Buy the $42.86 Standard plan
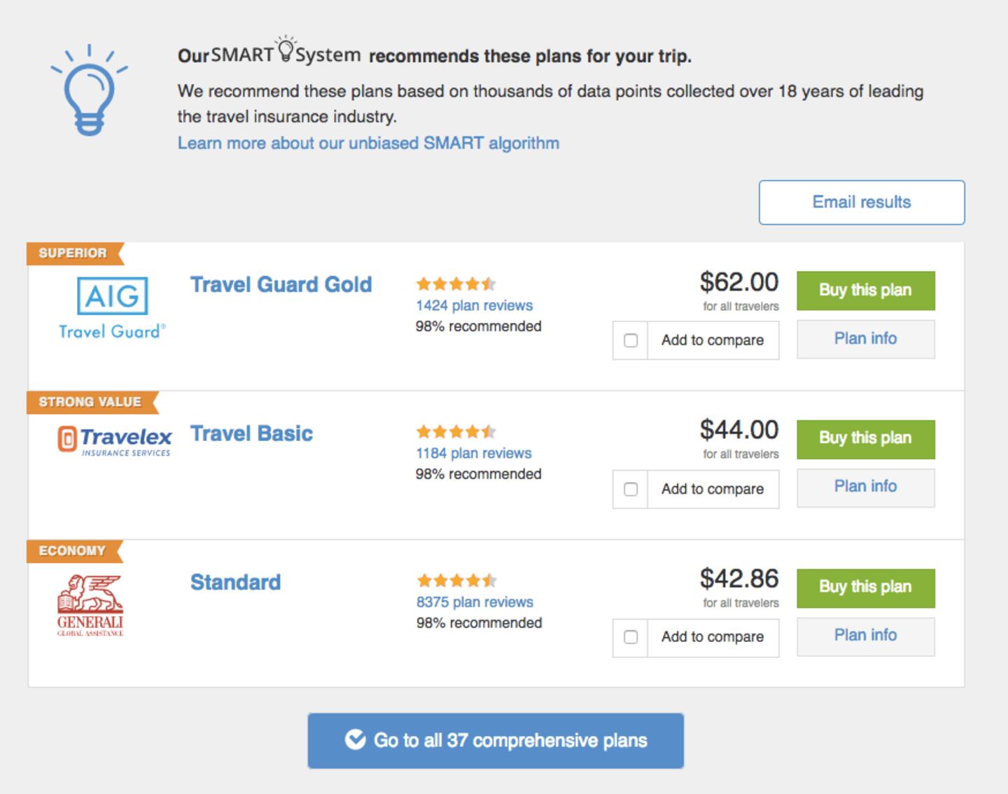The image size is (1008, 794). [865, 587]
